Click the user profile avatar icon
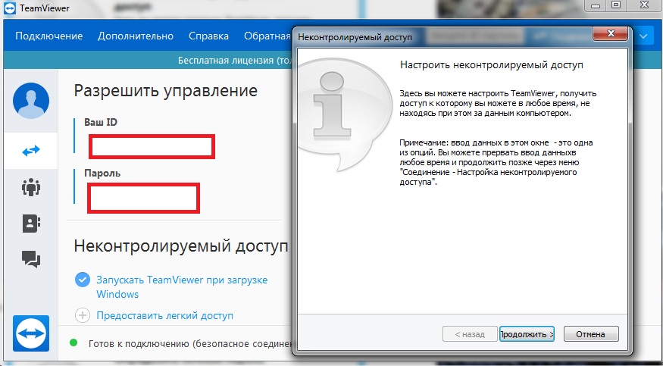The width and height of the screenshot is (663, 366). [x=31, y=101]
